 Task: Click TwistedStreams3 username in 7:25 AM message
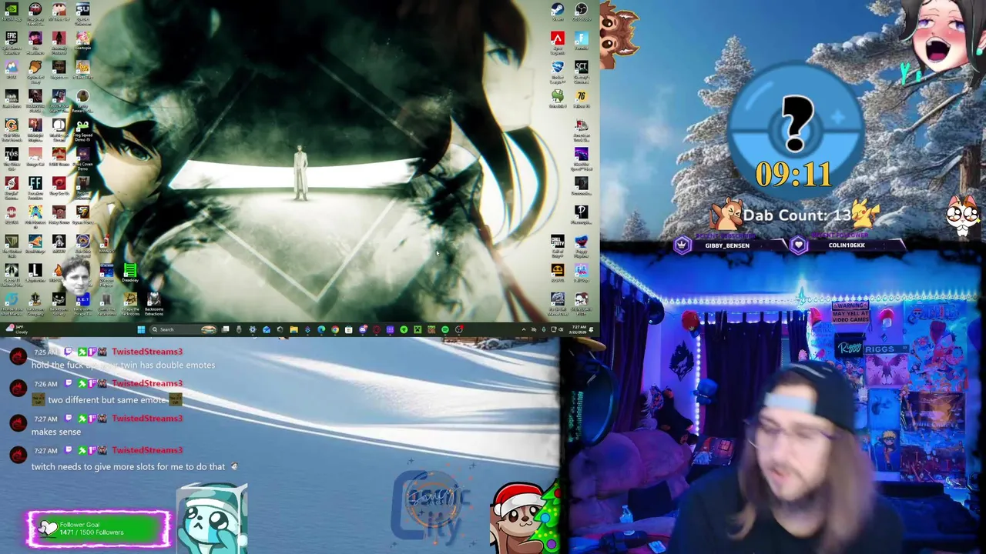pos(147,352)
